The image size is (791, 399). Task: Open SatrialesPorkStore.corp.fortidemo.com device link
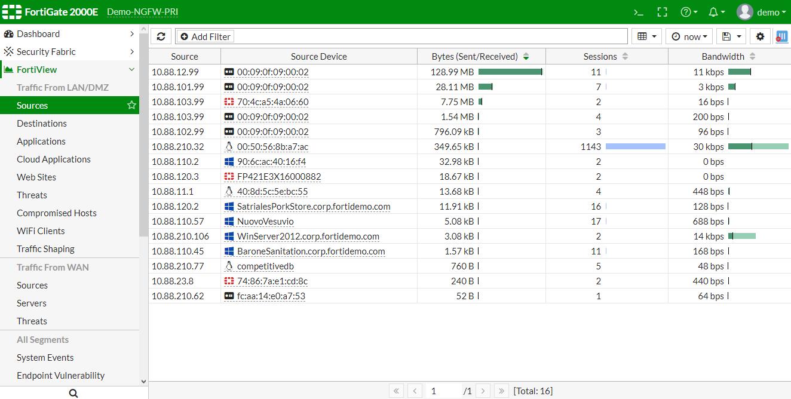click(x=314, y=207)
